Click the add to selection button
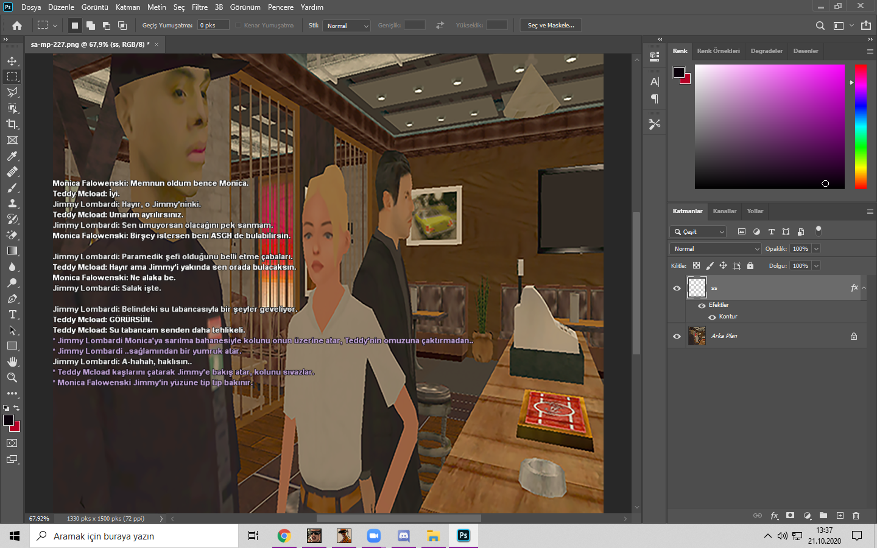This screenshot has width=877, height=548. [x=91, y=26]
